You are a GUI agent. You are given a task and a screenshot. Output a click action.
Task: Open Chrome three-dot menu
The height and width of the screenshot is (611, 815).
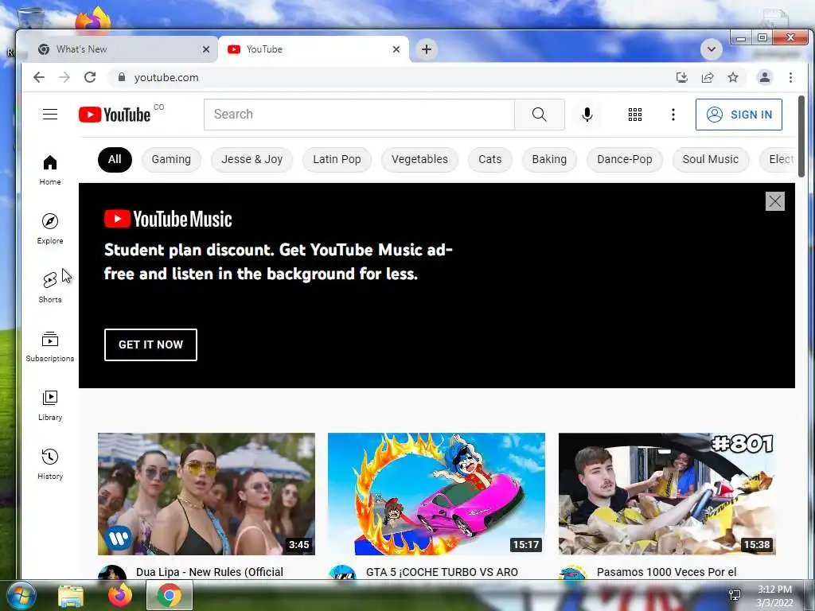pyautogui.click(x=790, y=77)
